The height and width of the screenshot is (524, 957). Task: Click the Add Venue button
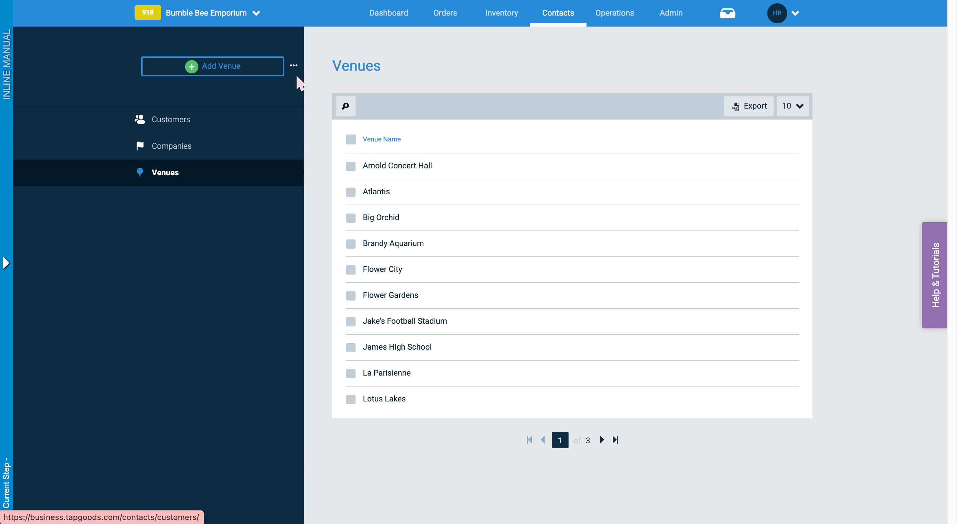click(213, 66)
